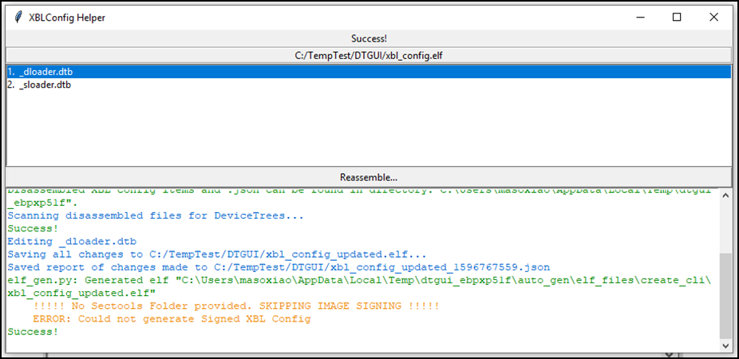Select the _sloader.dtb list entry

[369, 85]
